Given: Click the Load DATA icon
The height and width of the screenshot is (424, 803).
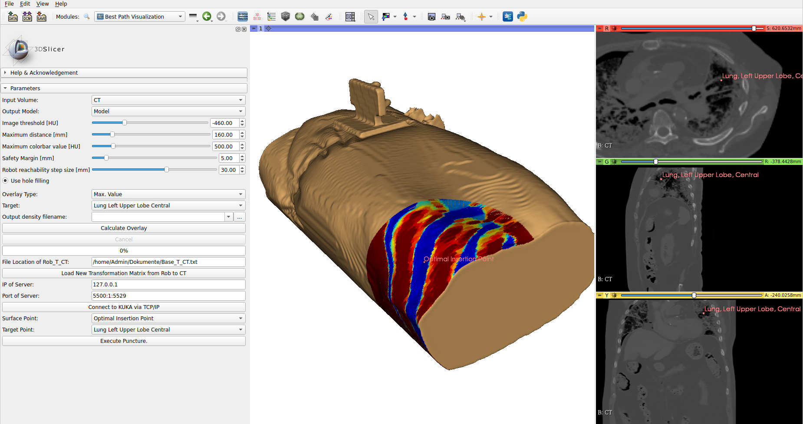Looking at the screenshot, I should pos(13,16).
